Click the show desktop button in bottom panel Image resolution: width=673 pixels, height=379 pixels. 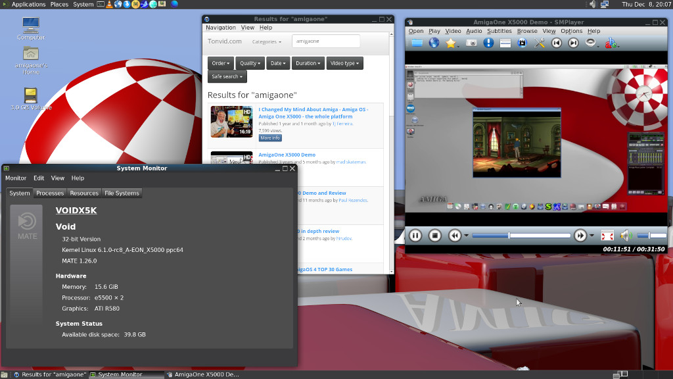tap(5, 374)
